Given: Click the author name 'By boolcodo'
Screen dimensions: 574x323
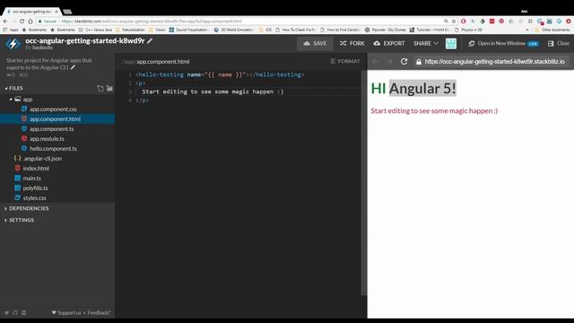Looking at the screenshot, I should point(39,48).
